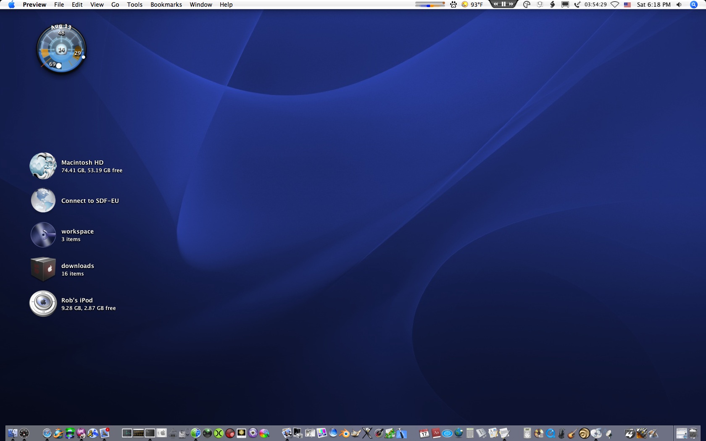Launch Xcode hammer icon in Dock
The image size is (706, 441).
402,433
